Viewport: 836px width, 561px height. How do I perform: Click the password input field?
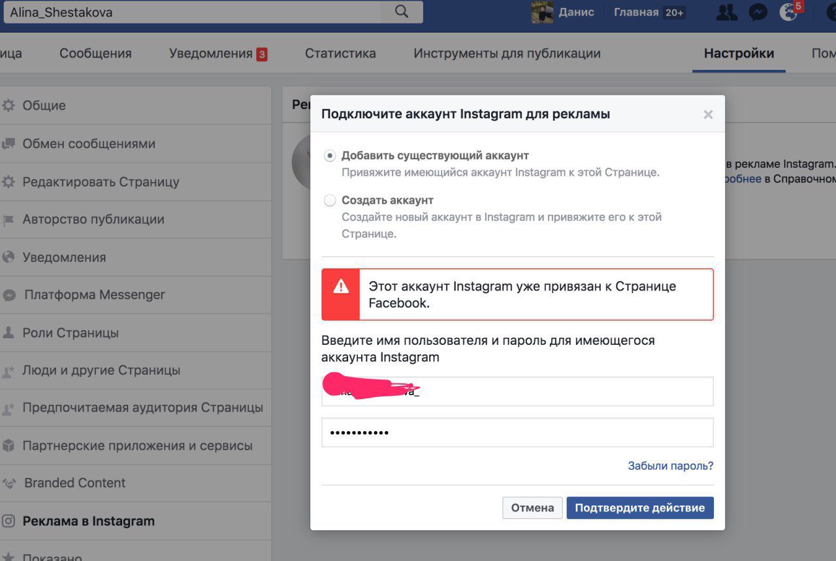[x=517, y=432]
